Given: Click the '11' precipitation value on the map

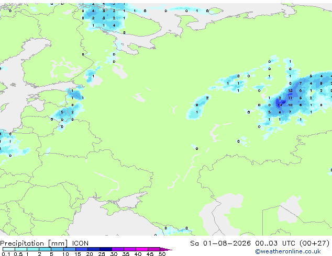Looking at the screenshot, I should point(290,98).
